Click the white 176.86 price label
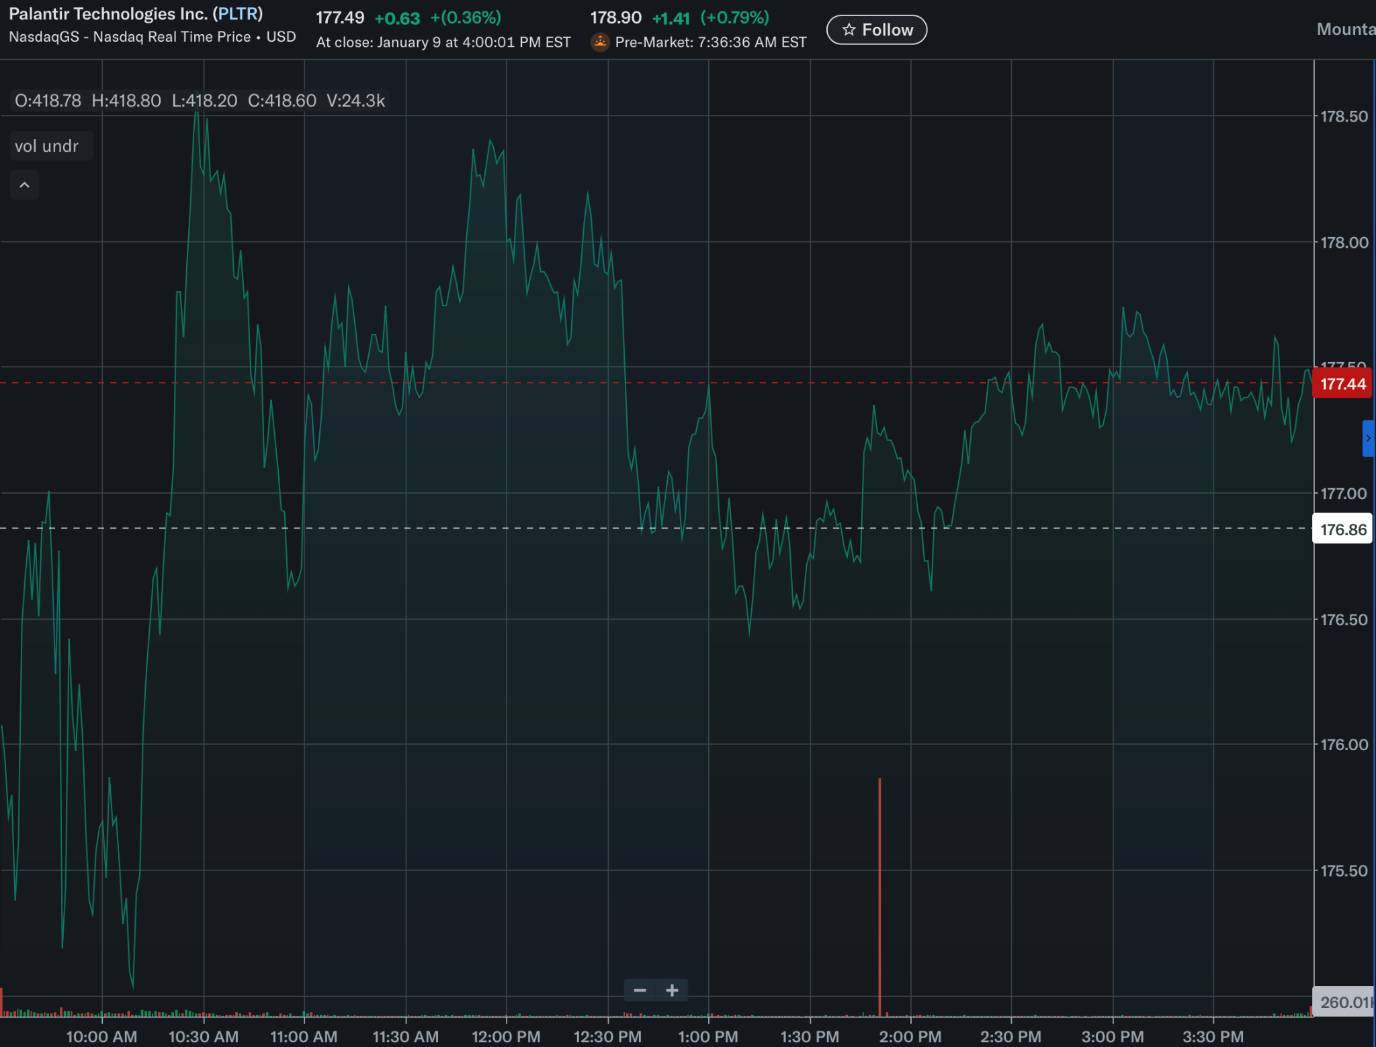This screenshot has height=1047, width=1376. [1342, 530]
